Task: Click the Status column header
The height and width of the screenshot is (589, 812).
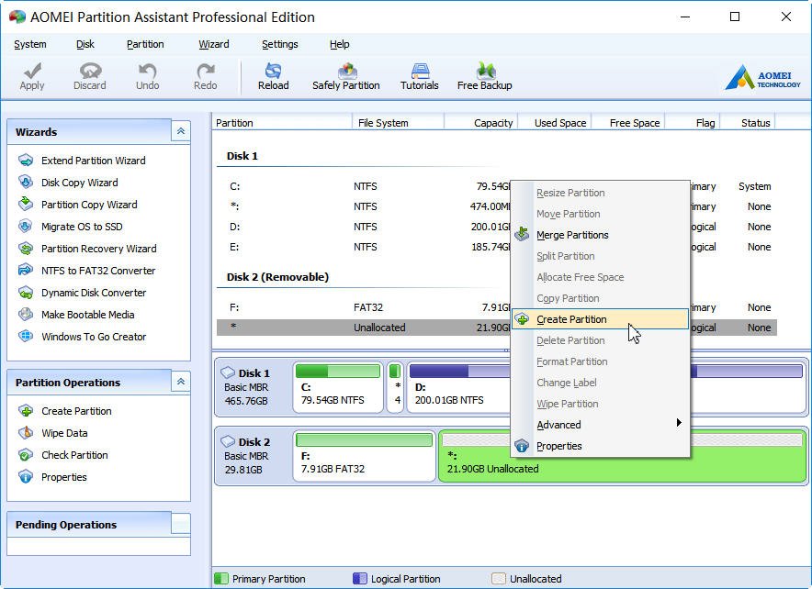Action: (x=748, y=123)
